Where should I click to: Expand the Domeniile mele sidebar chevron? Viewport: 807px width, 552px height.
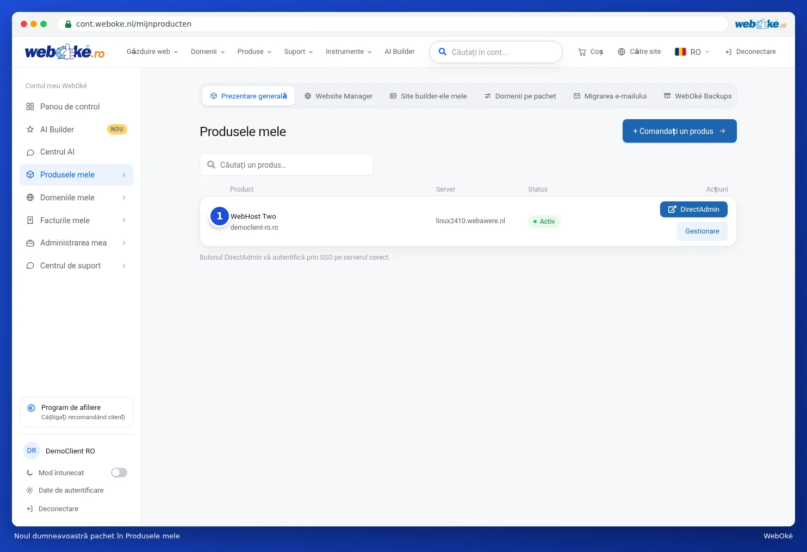124,198
